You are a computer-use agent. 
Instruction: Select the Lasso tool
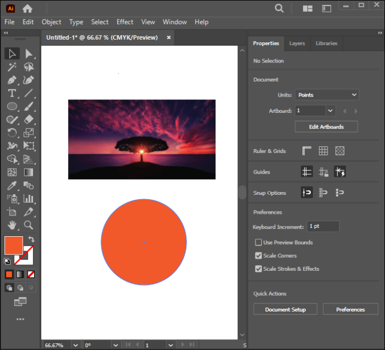(28, 67)
